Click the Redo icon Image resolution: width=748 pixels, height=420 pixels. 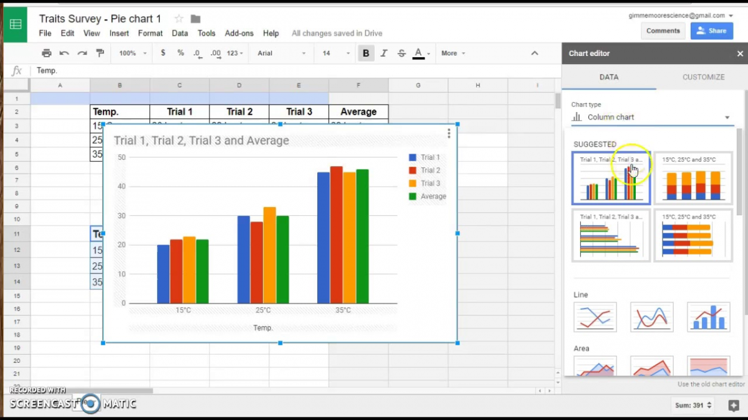(x=82, y=53)
